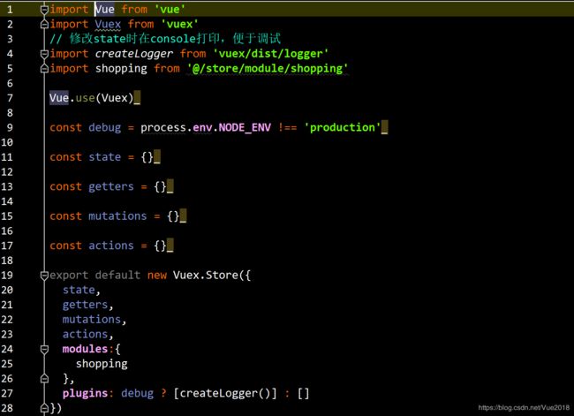The height and width of the screenshot is (416, 574).
Task: Collapse export default block at line 19
Action: point(44,276)
